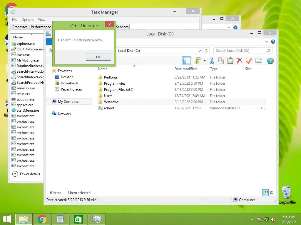This screenshot has height=225, width=301.
Task: Open Desktop in the navigation pane
Action: (67, 77)
